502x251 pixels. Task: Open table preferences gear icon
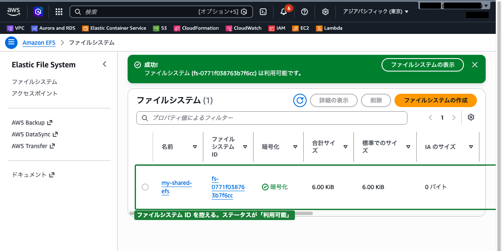[471, 118]
